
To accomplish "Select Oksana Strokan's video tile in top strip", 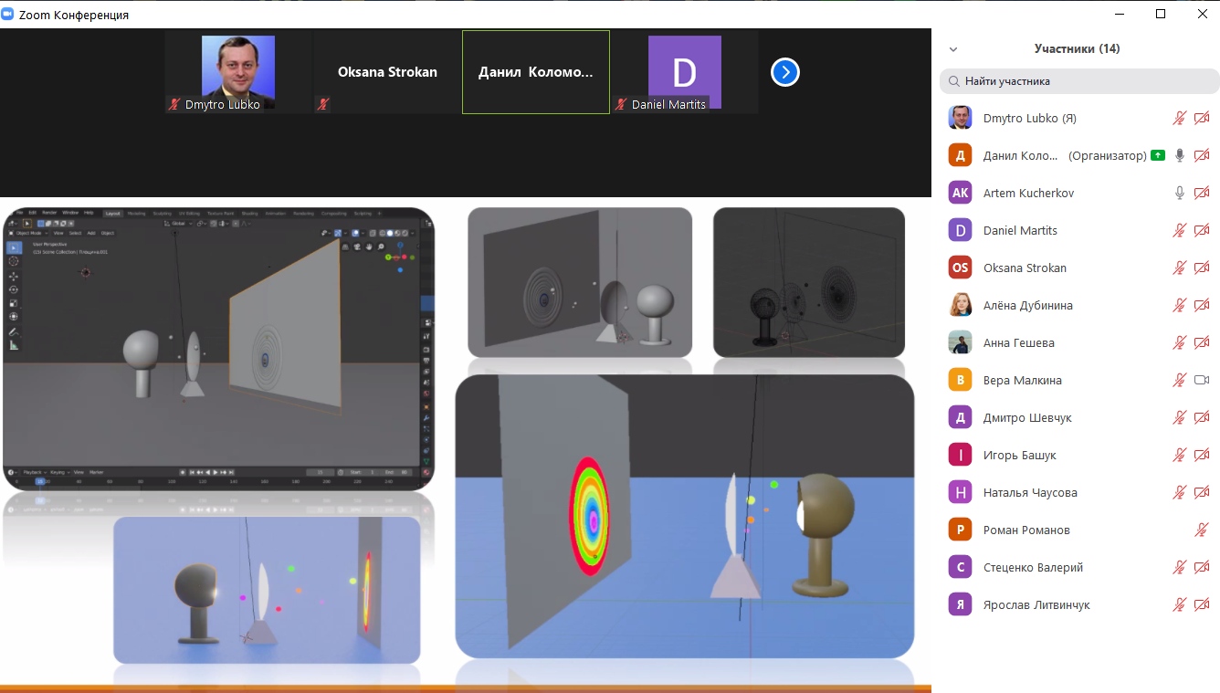I will (x=387, y=72).
